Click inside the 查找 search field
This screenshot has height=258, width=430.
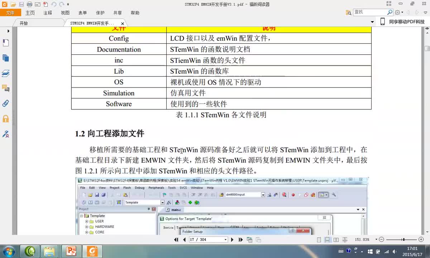pyautogui.click(x=370, y=12)
